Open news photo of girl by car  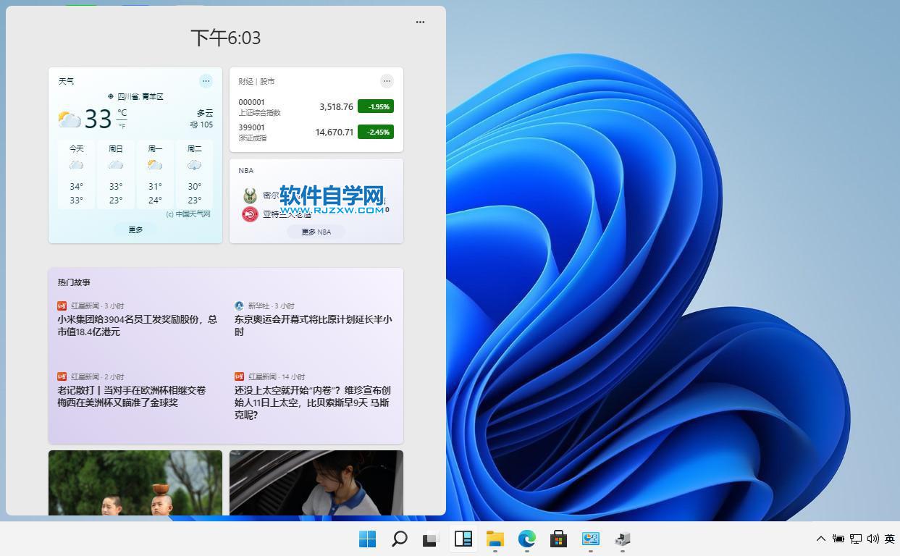[316, 483]
